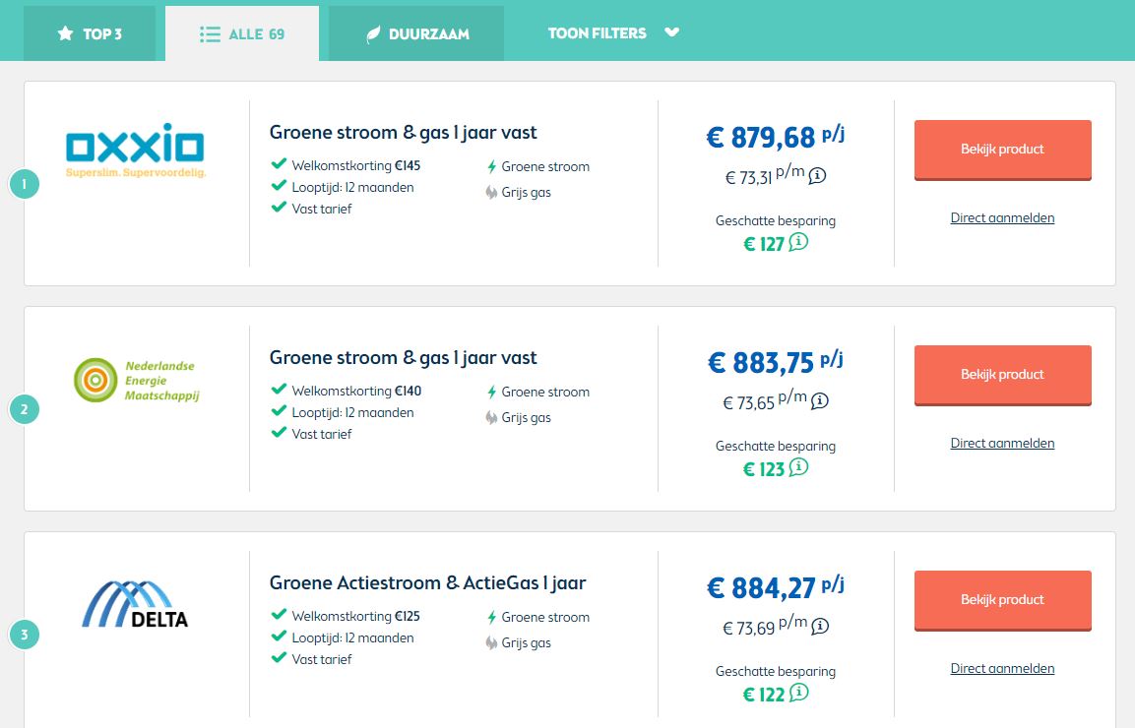Click the Oxxio logo
This screenshot has height=728, width=1135.
click(x=136, y=150)
